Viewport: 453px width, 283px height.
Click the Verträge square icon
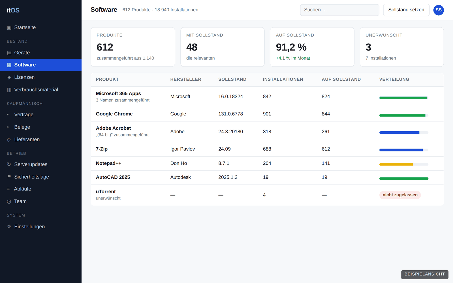click(x=8, y=115)
